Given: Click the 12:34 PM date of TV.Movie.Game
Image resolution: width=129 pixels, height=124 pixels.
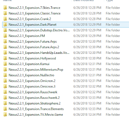Looking at the screenshot, I should pos(87,115).
